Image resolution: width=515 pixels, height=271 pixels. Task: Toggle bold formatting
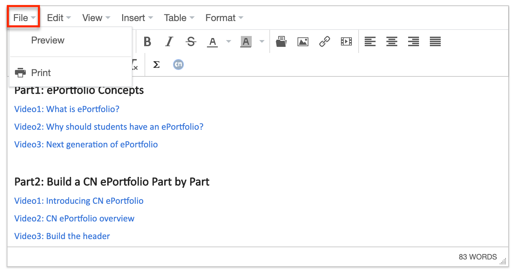point(147,42)
